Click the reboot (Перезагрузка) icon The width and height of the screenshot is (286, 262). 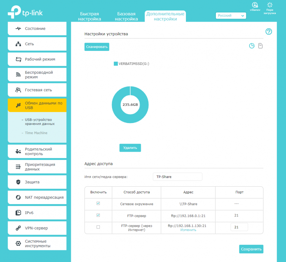click(269, 5)
